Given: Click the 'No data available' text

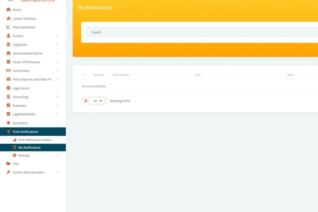Looking at the screenshot, I should (94, 86).
